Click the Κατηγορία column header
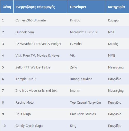The height and width of the screenshot is (131, 129). coord(117,7)
